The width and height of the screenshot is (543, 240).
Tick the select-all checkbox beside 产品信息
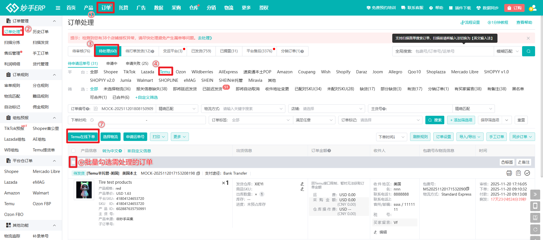coord(74,151)
